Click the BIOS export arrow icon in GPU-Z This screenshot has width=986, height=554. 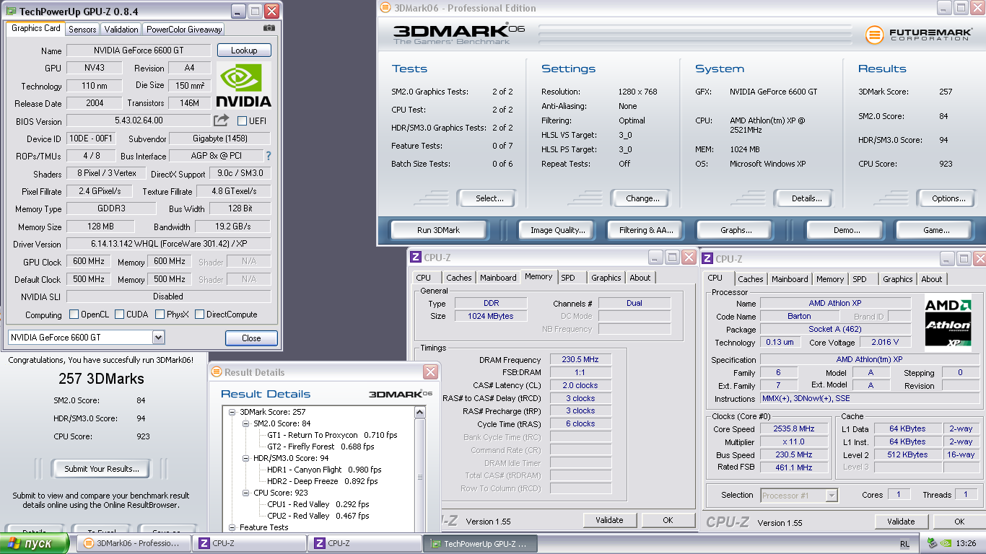click(222, 120)
